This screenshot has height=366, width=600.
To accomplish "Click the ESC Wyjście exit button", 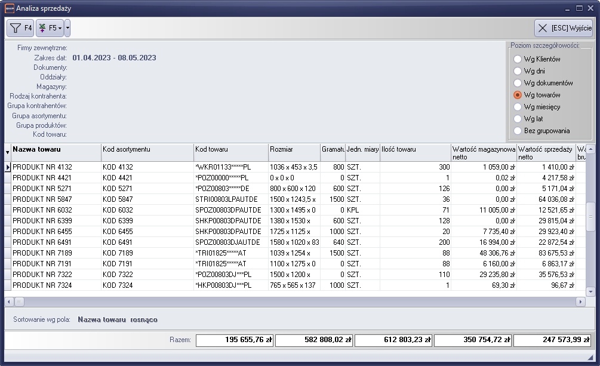I will [563, 28].
